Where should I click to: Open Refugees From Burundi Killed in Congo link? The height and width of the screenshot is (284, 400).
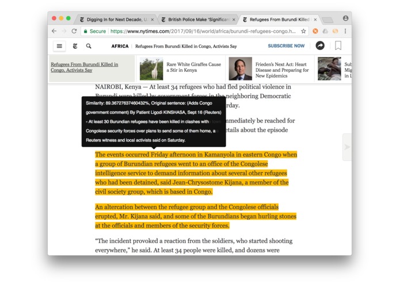pyautogui.click(x=84, y=67)
